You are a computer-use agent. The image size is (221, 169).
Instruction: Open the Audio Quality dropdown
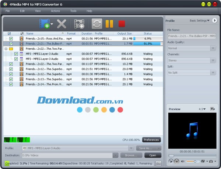[192, 48]
